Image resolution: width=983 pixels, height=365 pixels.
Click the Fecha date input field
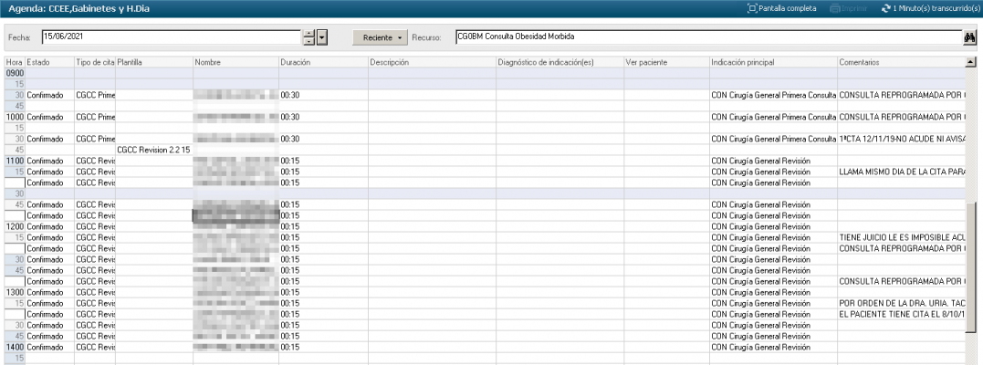(x=171, y=37)
